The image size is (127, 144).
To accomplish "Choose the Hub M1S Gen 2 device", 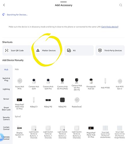I will coord(119,84).
